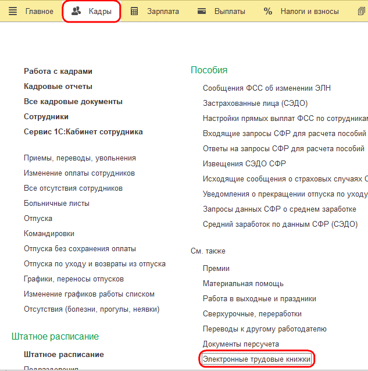Open Средний заработок по данным СФР (СЭДО)
This screenshot has height=371, width=368.
pos(280,224)
